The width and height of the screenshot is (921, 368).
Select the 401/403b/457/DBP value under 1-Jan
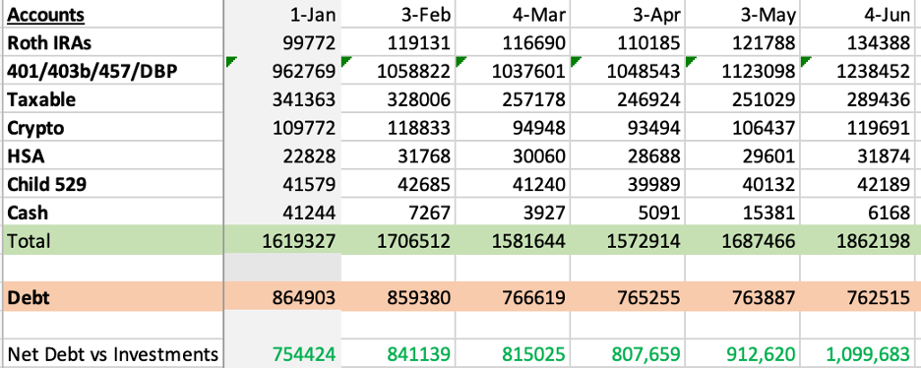[282, 71]
